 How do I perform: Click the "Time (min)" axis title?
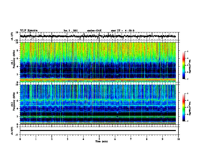point(102,141)
